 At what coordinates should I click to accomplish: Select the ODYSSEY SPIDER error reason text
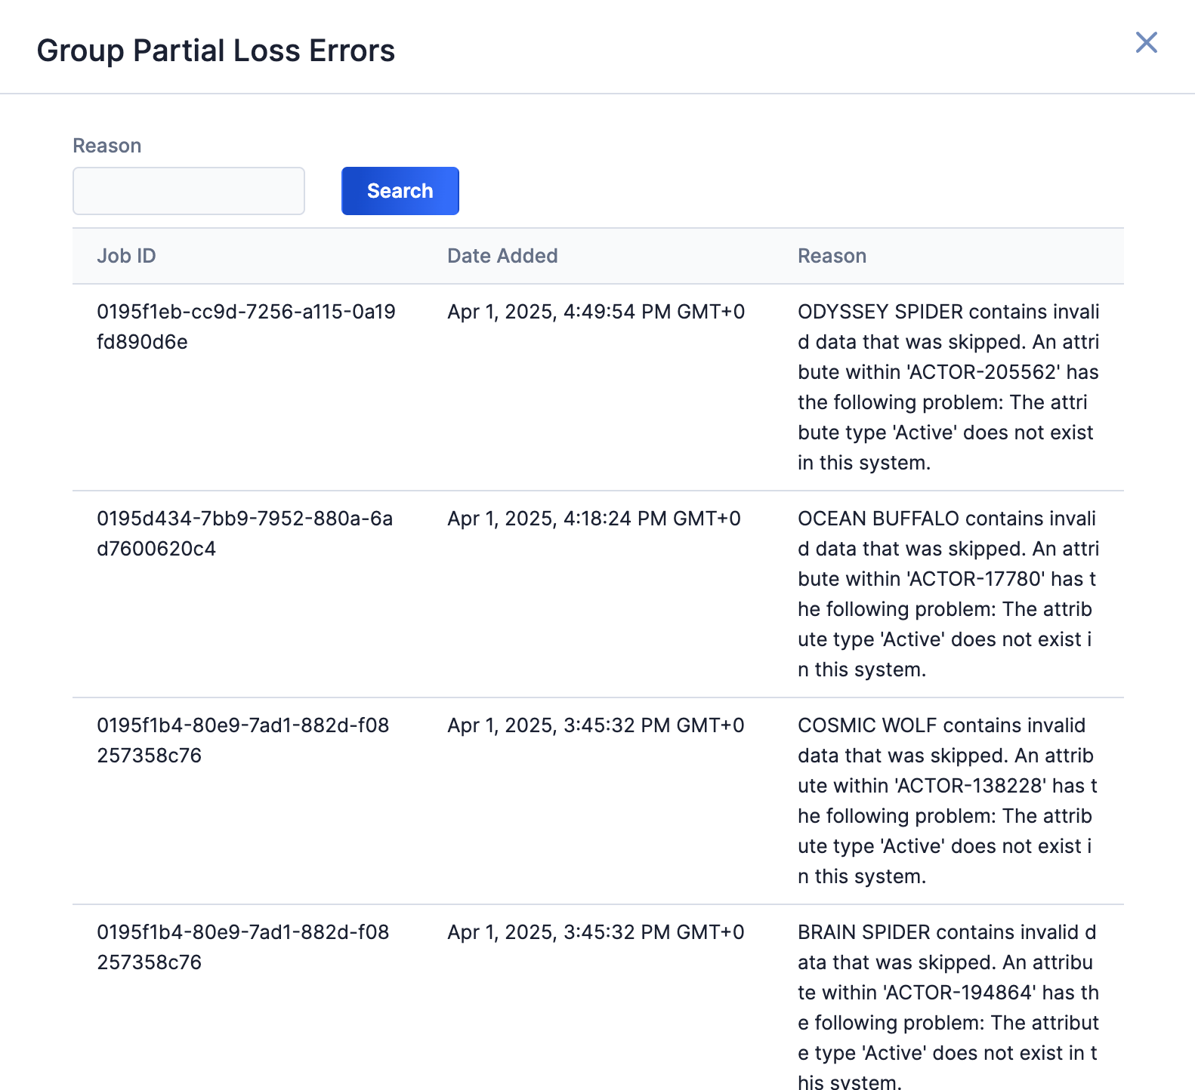[x=948, y=387]
